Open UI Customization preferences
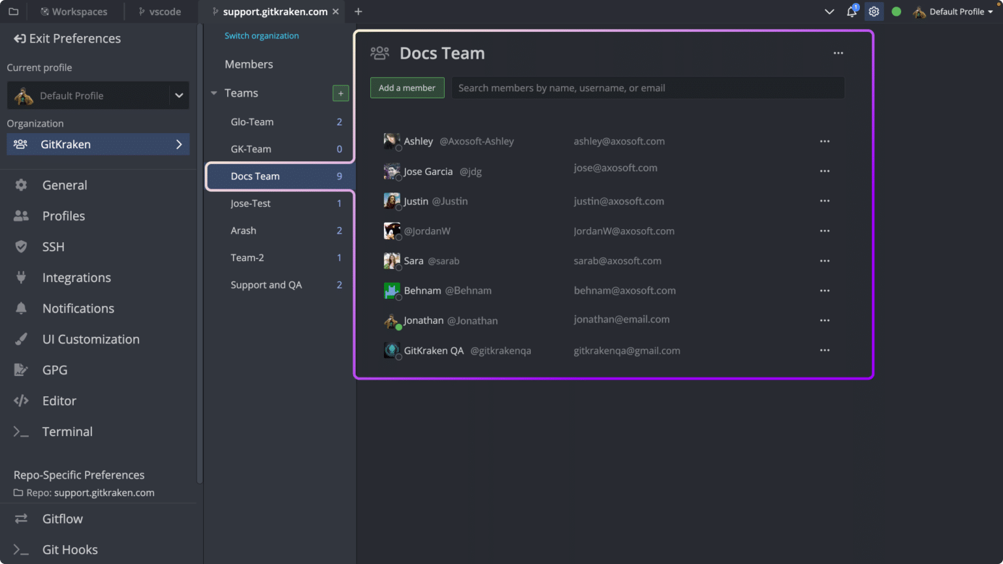Viewport: 1003px width, 564px height. [91, 339]
